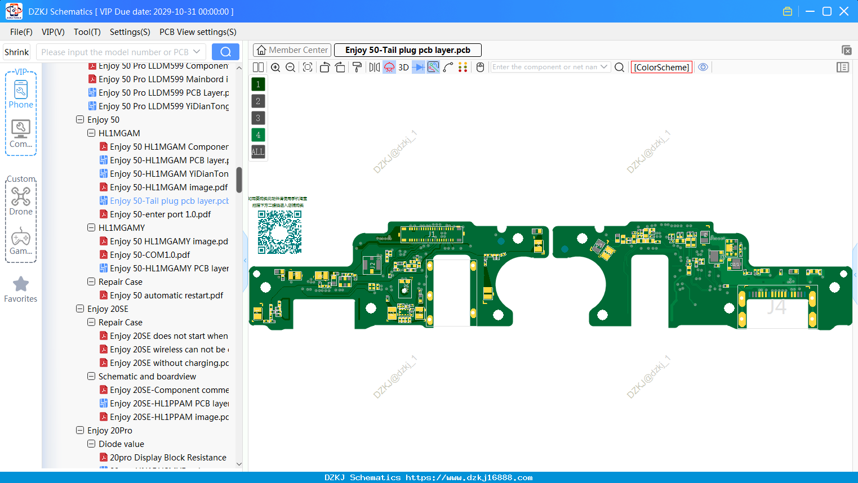Fit the board to screen
The height and width of the screenshot is (483, 858).
(x=308, y=68)
